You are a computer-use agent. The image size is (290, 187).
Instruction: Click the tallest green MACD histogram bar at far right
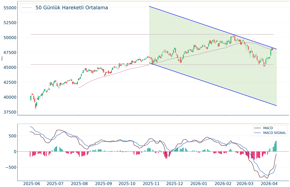[x=276, y=146]
